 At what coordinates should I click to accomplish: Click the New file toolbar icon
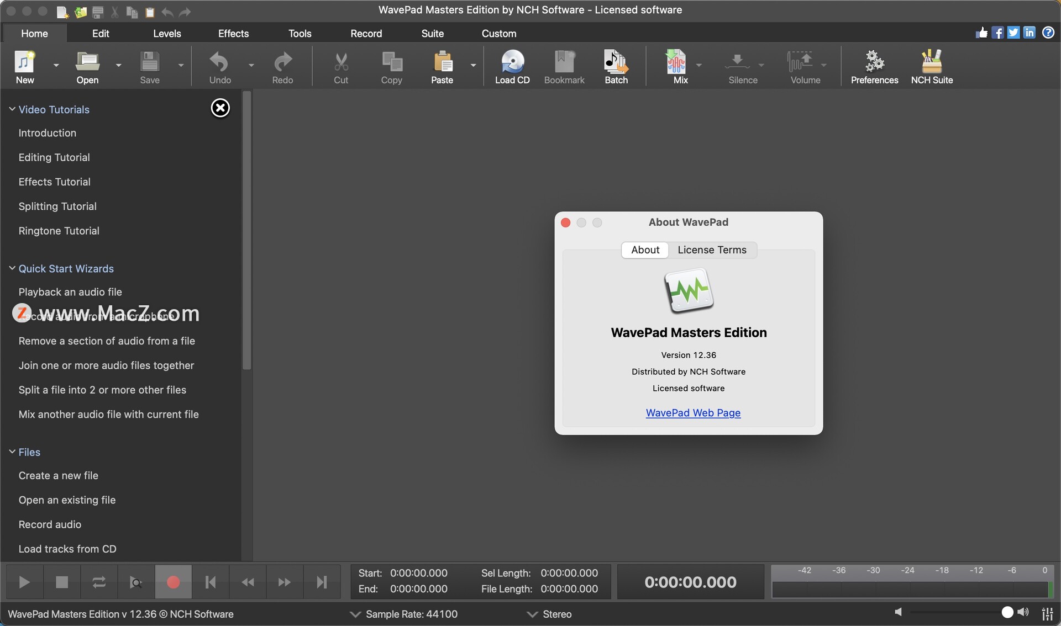(24, 62)
